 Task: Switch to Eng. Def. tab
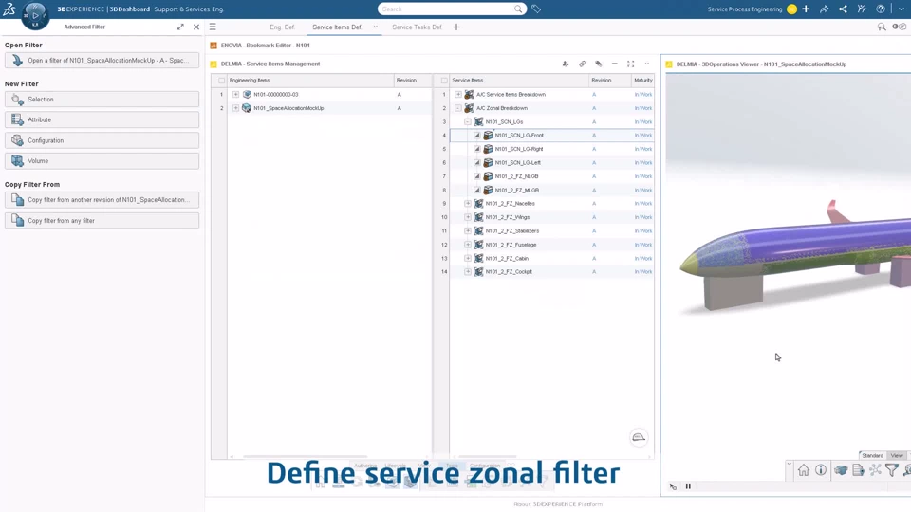283,27
